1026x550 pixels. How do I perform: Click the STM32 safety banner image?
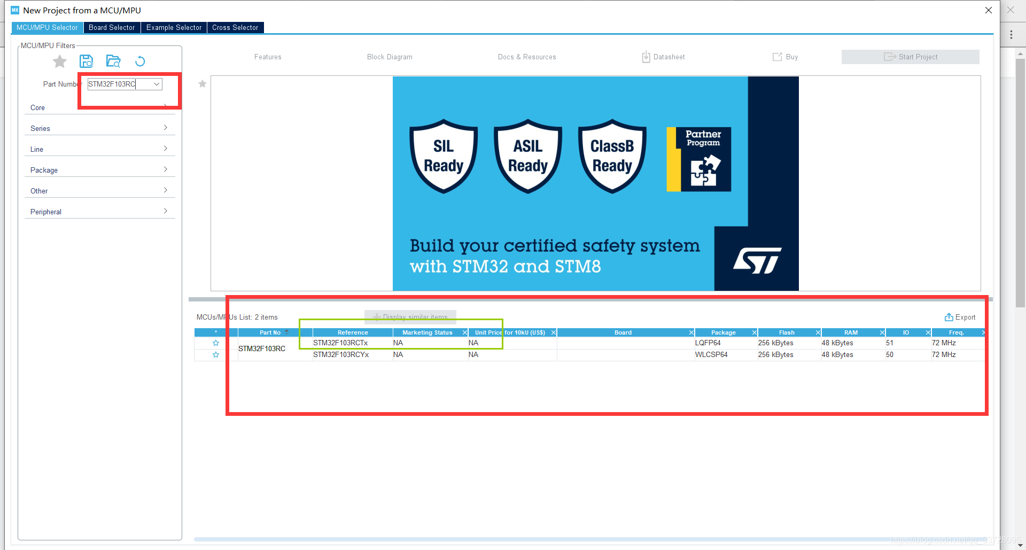coord(595,183)
